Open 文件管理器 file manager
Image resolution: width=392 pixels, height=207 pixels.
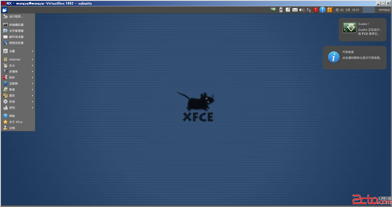coord(18,31)
